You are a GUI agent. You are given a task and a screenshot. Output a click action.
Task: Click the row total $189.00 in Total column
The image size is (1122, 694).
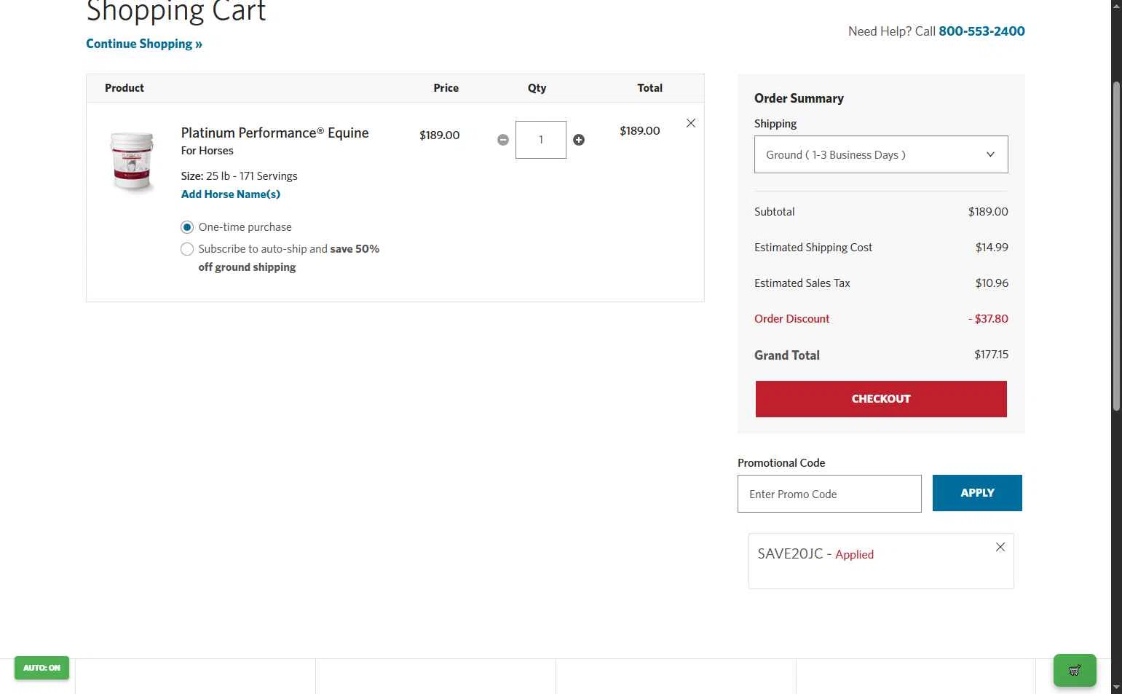click(x=640, y=131)
